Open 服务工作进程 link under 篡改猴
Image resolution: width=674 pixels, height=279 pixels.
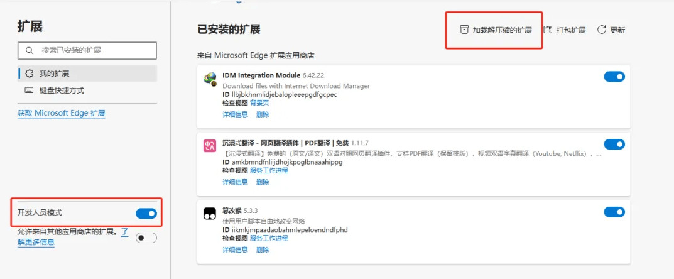269,238
